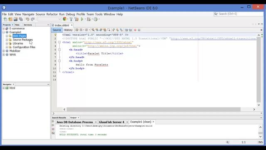Viewport: 266px width, 150px height.
Task: Close the Example1 (clean) output tab
Action: pos(153,122)
